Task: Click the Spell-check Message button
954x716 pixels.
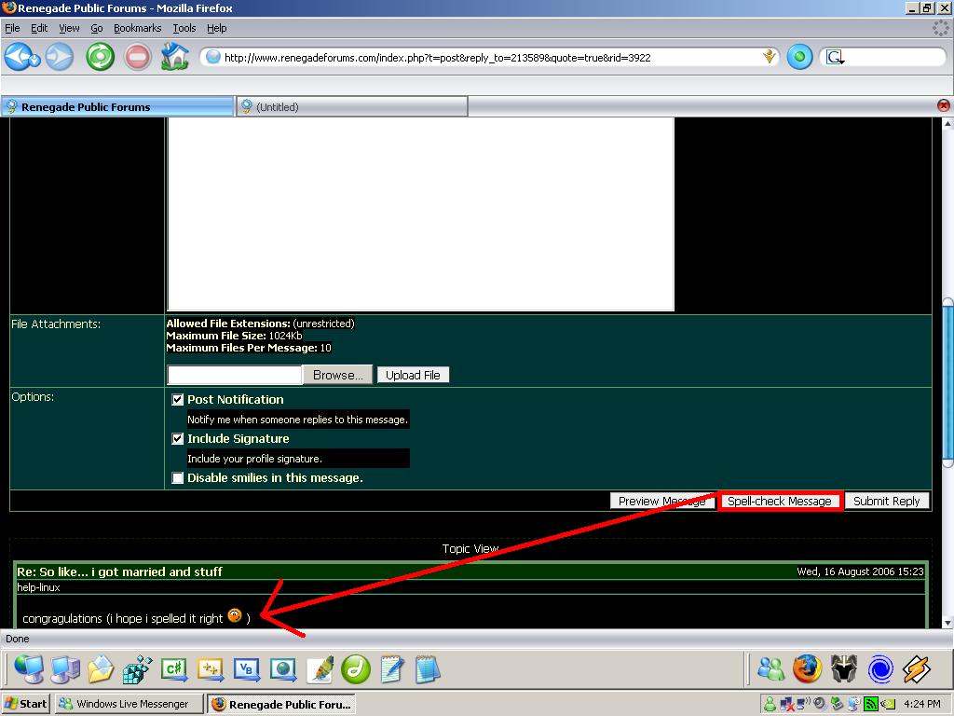Action: pyautogui.click(x=780, y=502)
